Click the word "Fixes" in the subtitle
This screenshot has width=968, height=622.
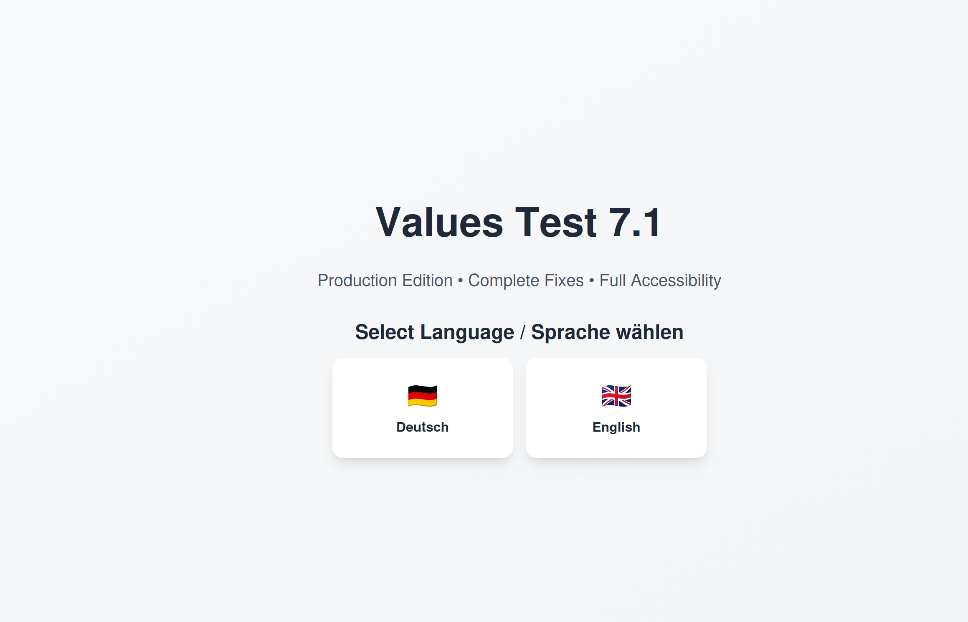[565, 281]
